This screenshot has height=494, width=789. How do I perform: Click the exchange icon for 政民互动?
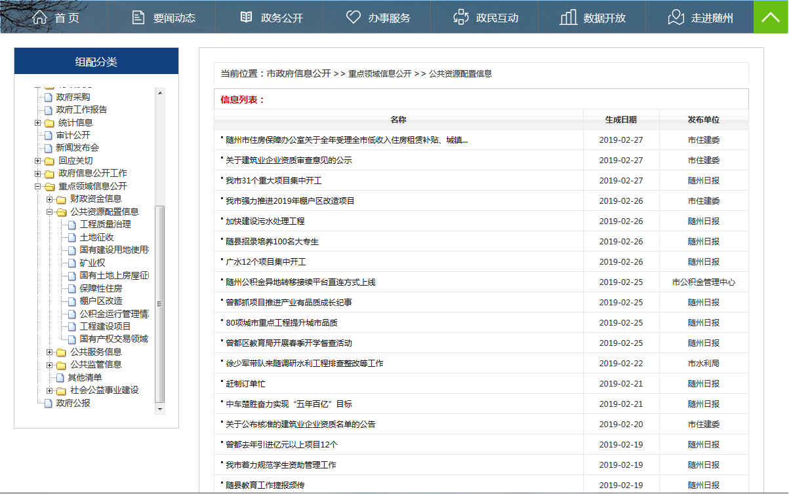(x=461, y=17)
